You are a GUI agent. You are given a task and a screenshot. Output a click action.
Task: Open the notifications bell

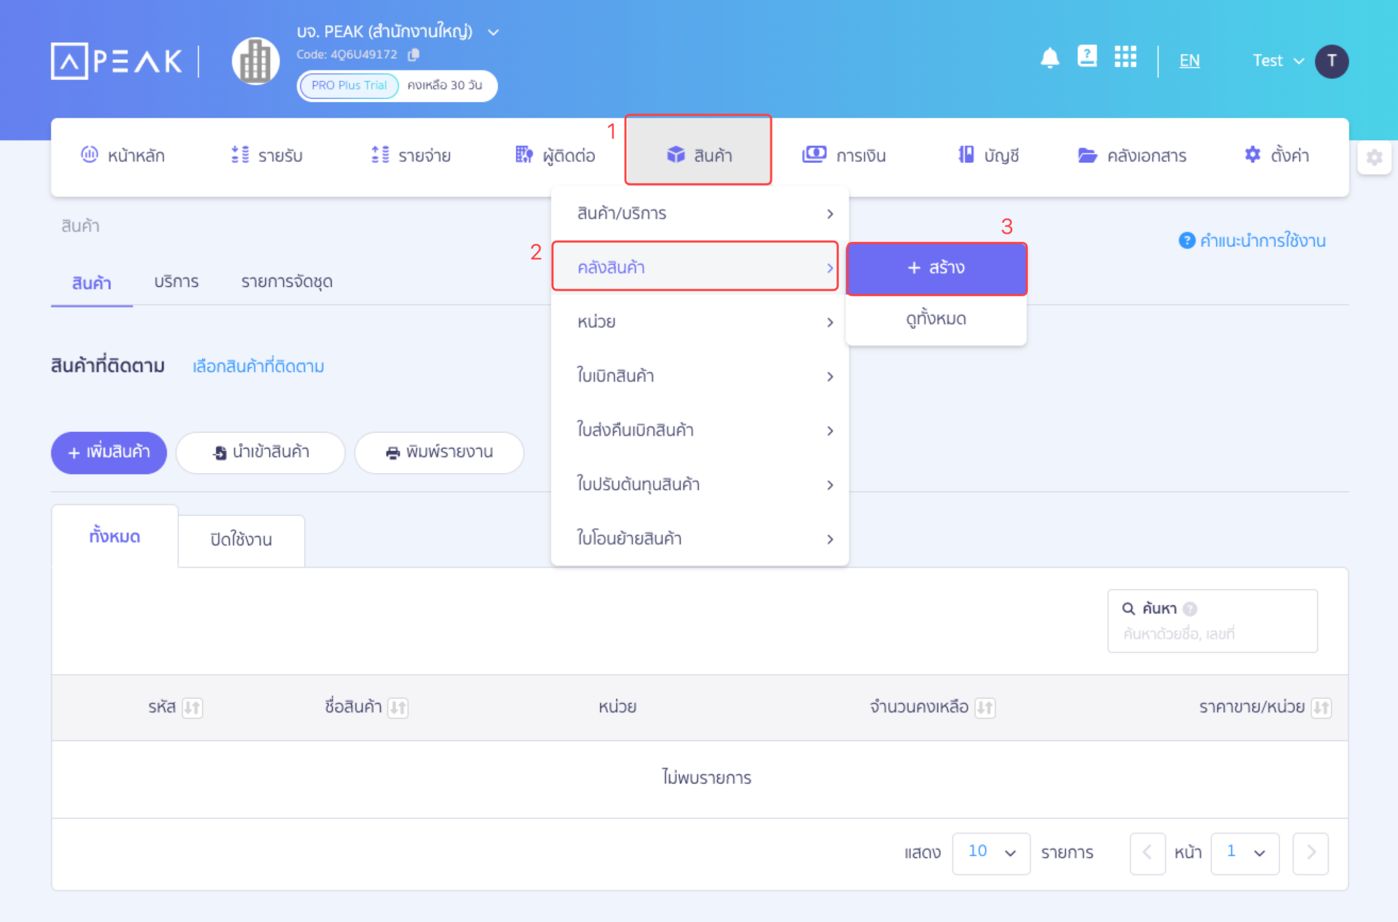point(1049,58)
